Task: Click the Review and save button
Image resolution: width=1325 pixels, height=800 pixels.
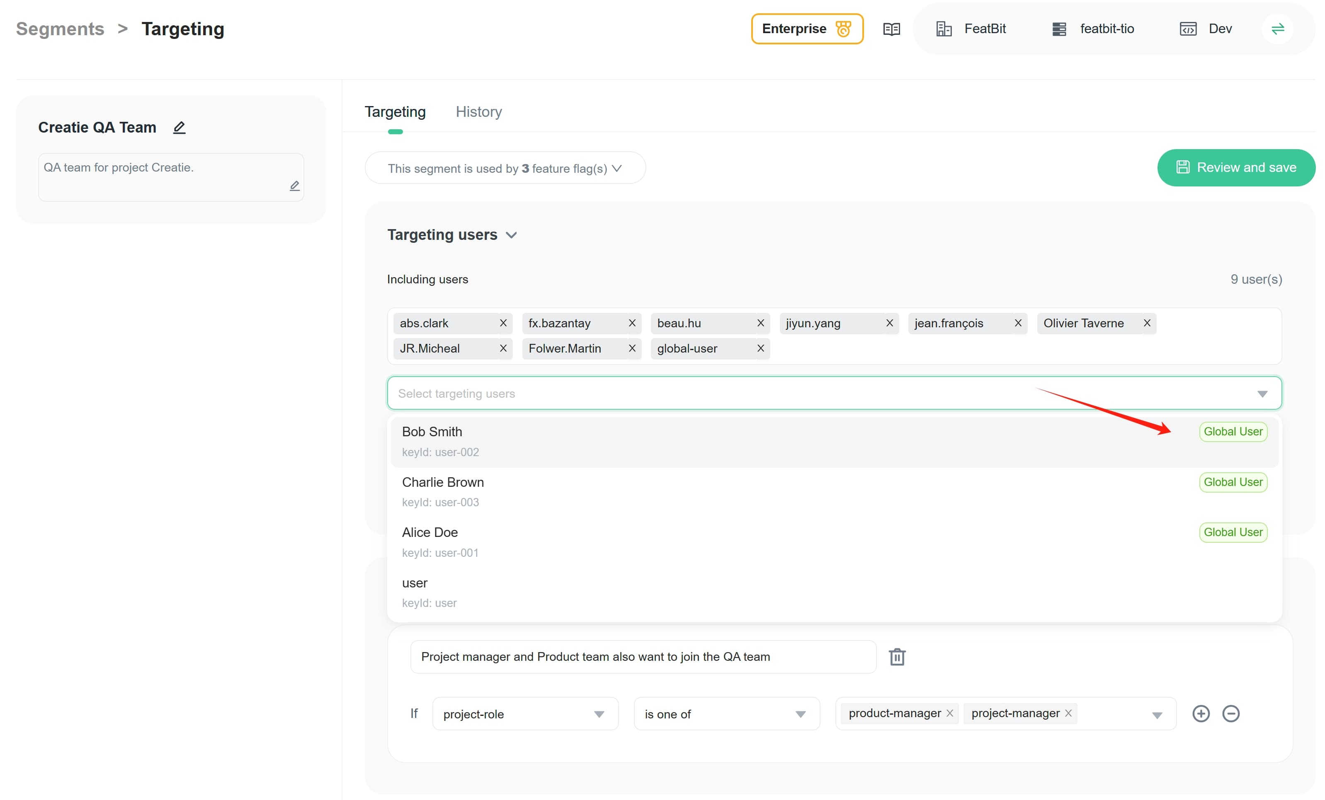Action: click(x=1236, y=168)
